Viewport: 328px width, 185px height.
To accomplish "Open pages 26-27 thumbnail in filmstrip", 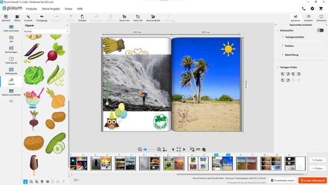I will point(246,164).
